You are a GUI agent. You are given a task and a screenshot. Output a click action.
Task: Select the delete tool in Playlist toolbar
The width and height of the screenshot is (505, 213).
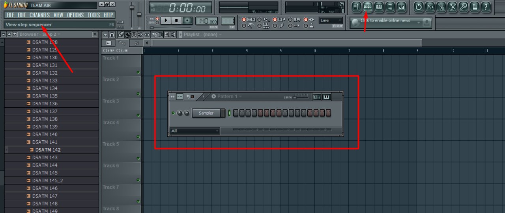click(x=134, y=35)
